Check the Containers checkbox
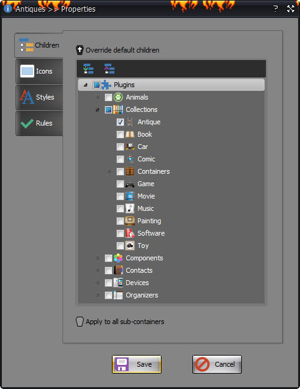The image size is (300, 389). click(121, 171)
